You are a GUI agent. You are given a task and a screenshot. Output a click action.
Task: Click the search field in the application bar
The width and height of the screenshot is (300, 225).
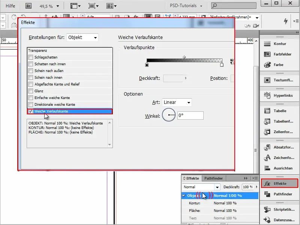click(x=234, y=6)
